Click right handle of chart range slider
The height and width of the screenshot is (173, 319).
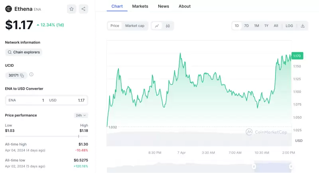coord(291,166)
